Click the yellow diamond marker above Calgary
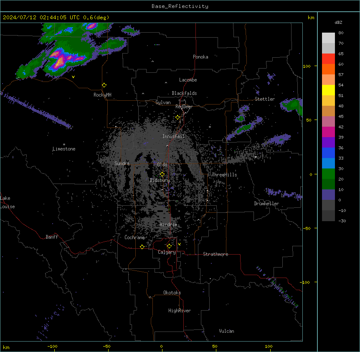 pyautogui.click(x=169, y=246)
